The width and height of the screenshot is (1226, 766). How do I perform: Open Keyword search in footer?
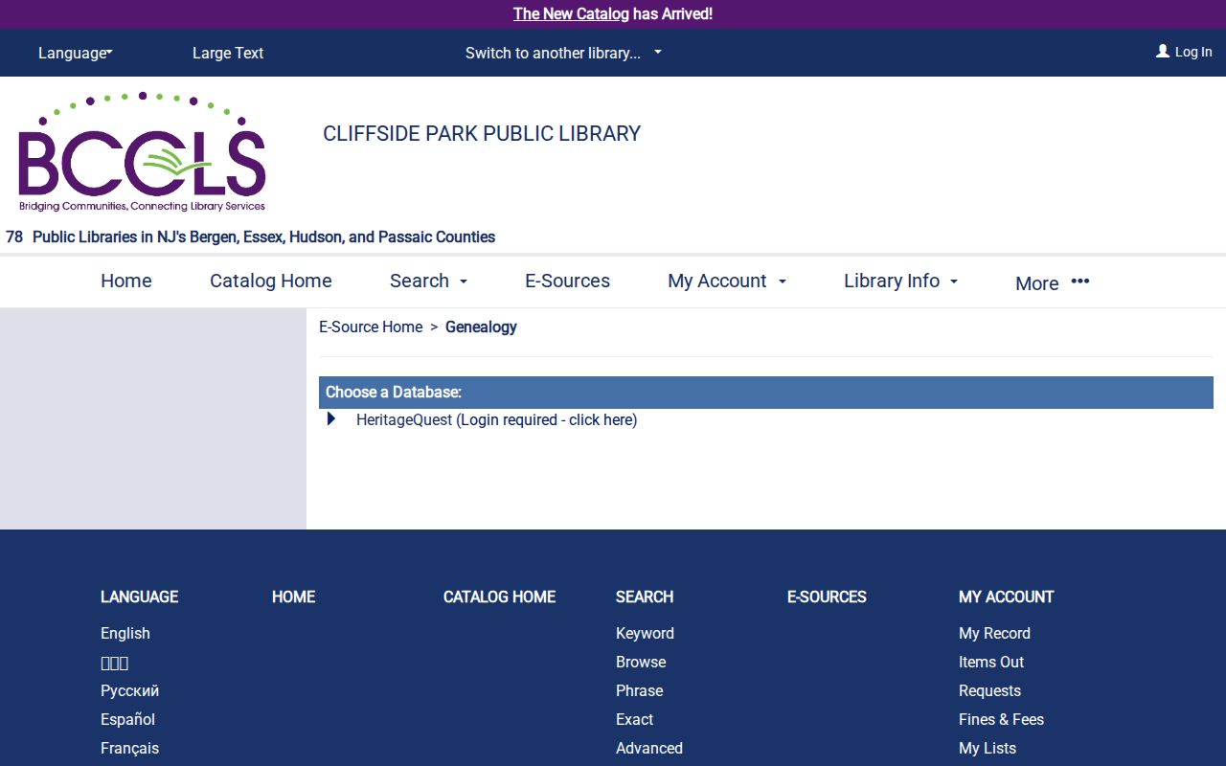(645, 633)
